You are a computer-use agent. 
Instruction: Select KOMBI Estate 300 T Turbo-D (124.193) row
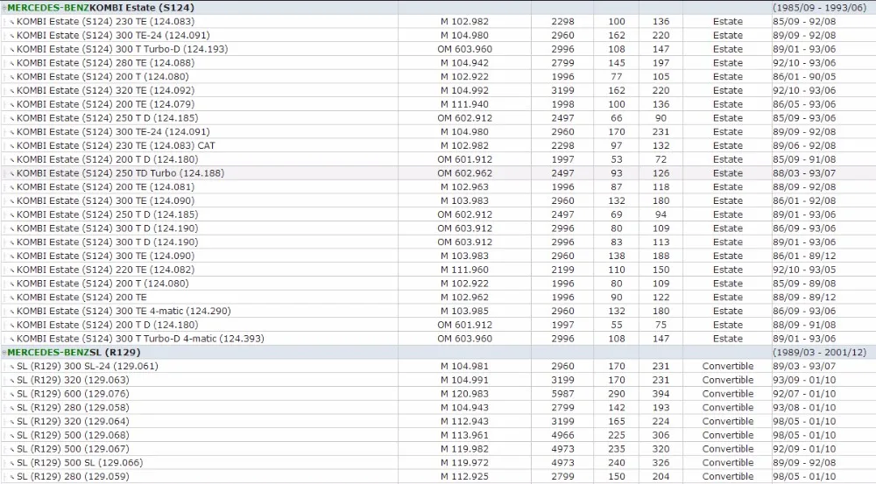438,49
